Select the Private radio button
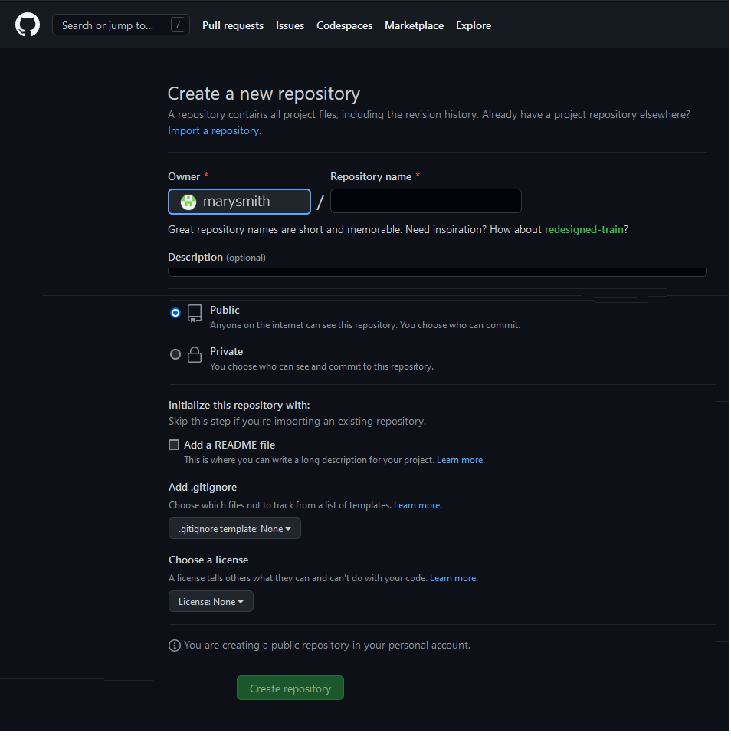Image resolution: width=731 pixels, height=736 pixels. pos(175,354)
